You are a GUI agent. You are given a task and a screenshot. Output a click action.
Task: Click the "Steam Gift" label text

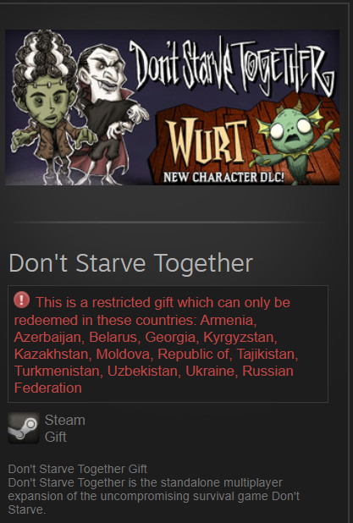coord(64,428)
